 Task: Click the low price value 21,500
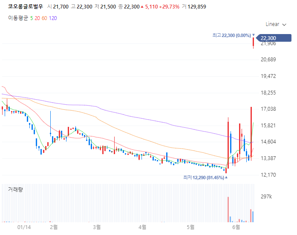click(108, 7)
